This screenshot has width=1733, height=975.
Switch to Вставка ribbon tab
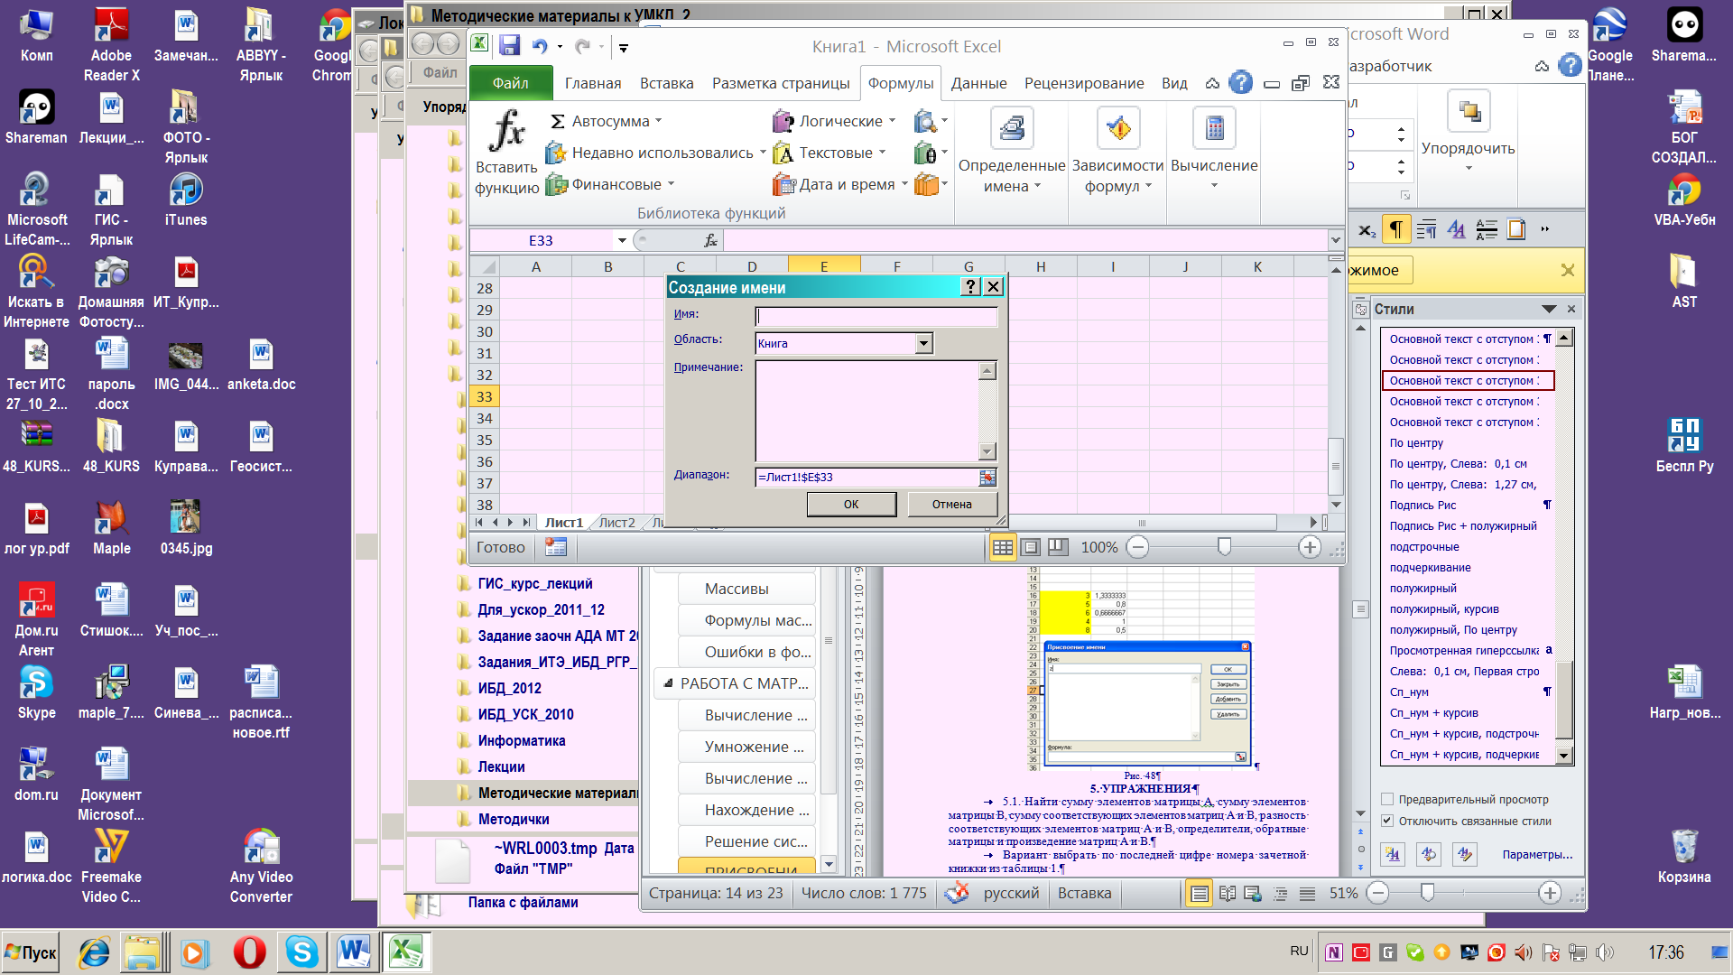(x=666, y=83)
